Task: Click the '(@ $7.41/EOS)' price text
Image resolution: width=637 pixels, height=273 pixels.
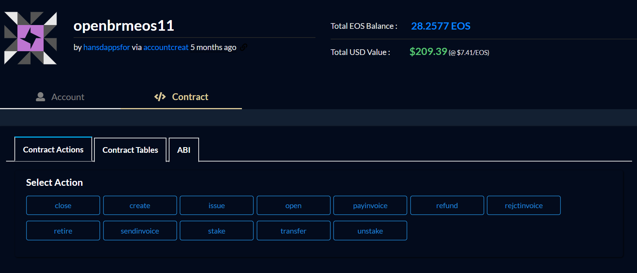Action: pyautogui.click(x=469, y=53)
